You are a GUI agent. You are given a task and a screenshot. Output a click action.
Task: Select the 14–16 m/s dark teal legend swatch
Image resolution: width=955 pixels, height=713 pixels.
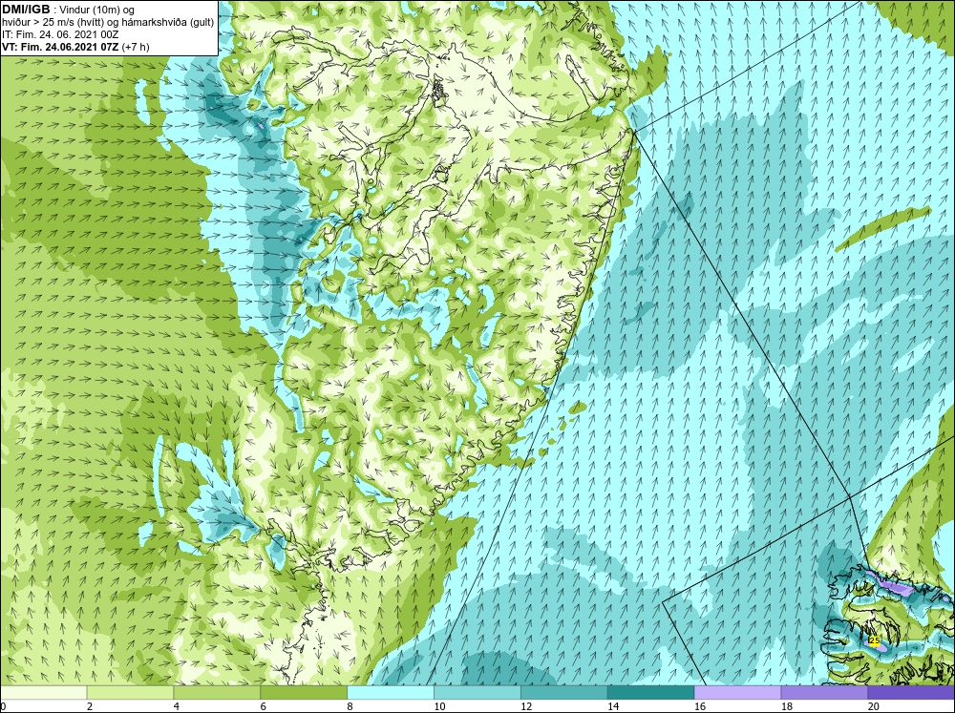click(651, 693)
